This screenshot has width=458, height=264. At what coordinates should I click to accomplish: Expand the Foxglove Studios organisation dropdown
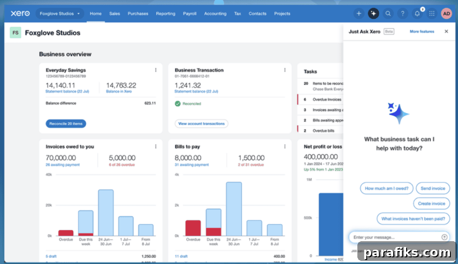click(x=60, y=13)
